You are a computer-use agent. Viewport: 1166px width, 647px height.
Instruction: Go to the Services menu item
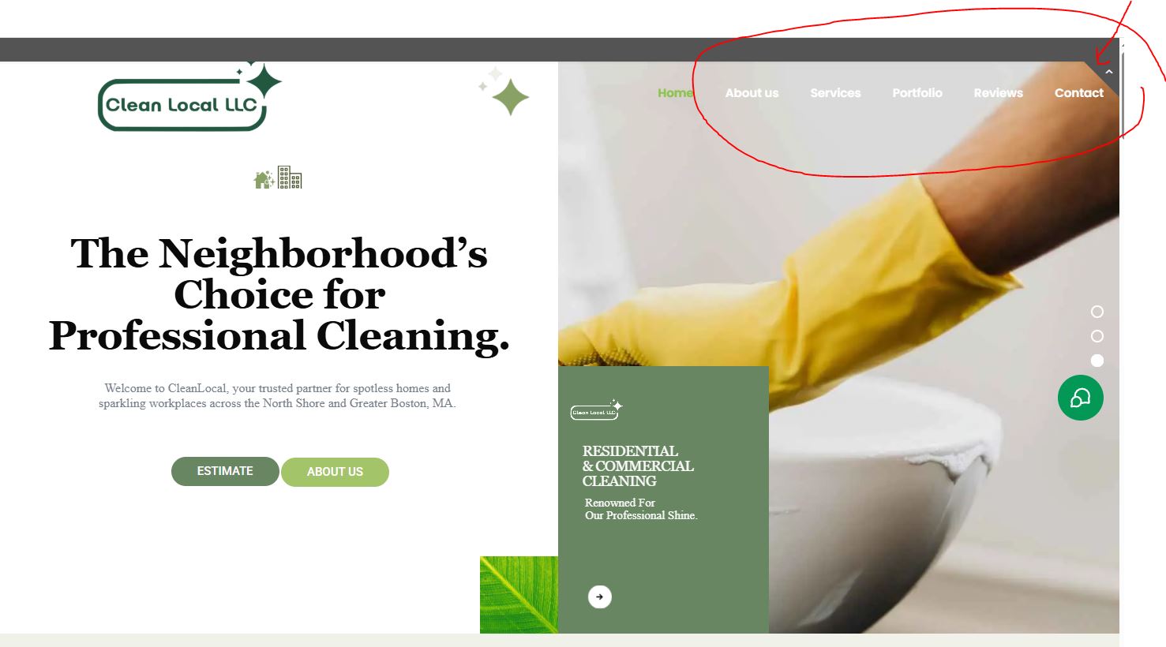click(835, 93)
